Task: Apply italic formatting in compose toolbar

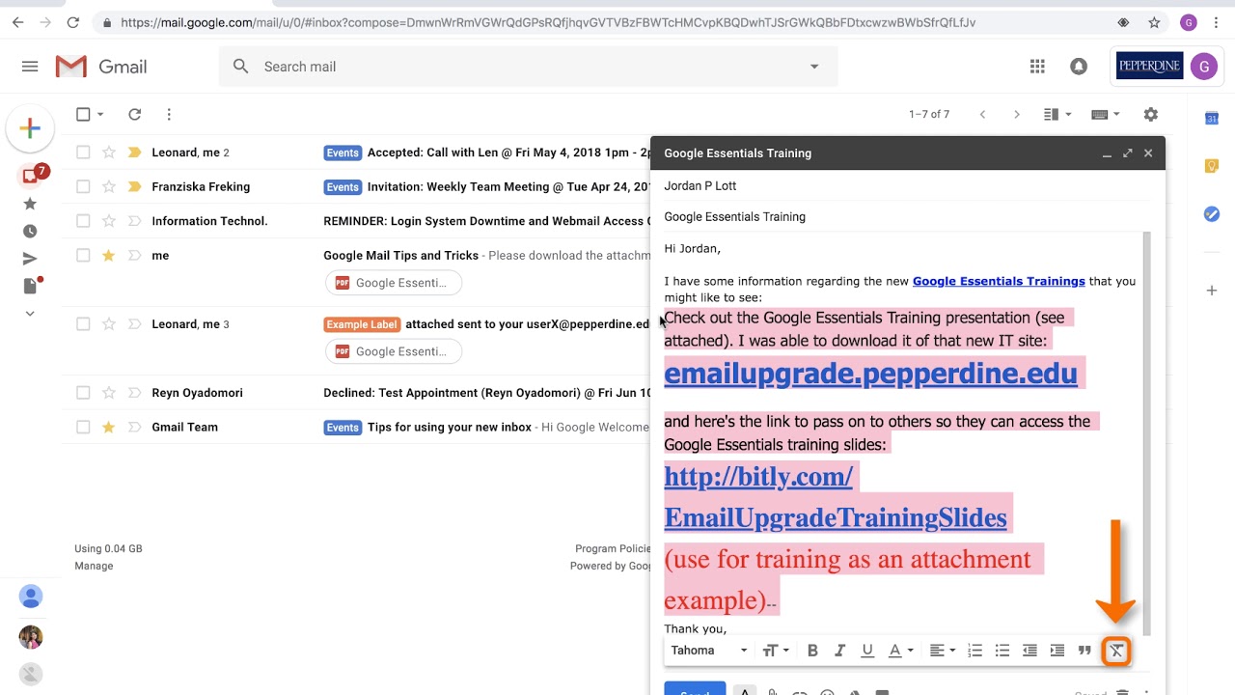Action: tap(839, 651)
